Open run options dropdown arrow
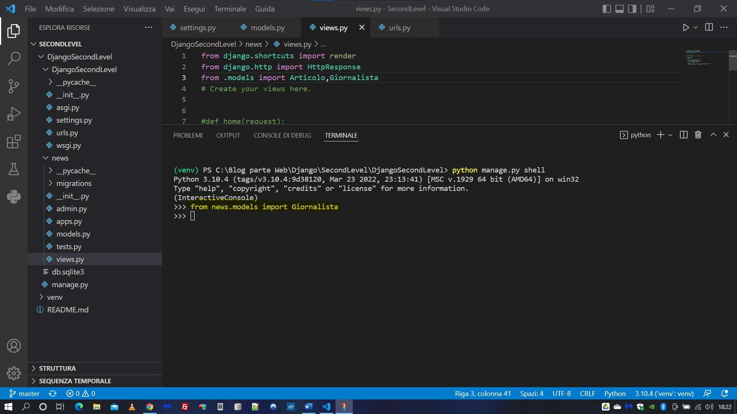Screen dimensions: 737x414 pyautogui.click(x=696, y=28)
